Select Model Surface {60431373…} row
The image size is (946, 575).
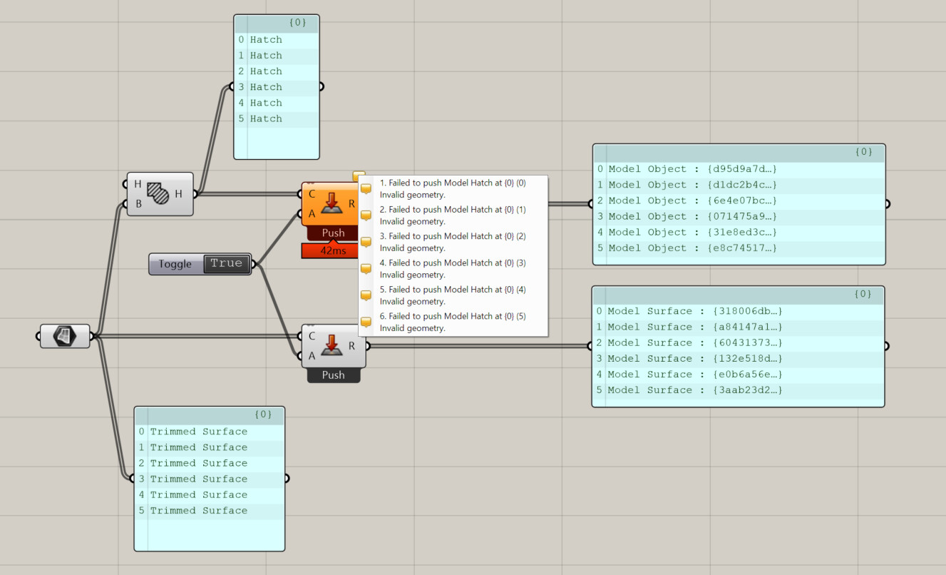[x=739, y=342]
